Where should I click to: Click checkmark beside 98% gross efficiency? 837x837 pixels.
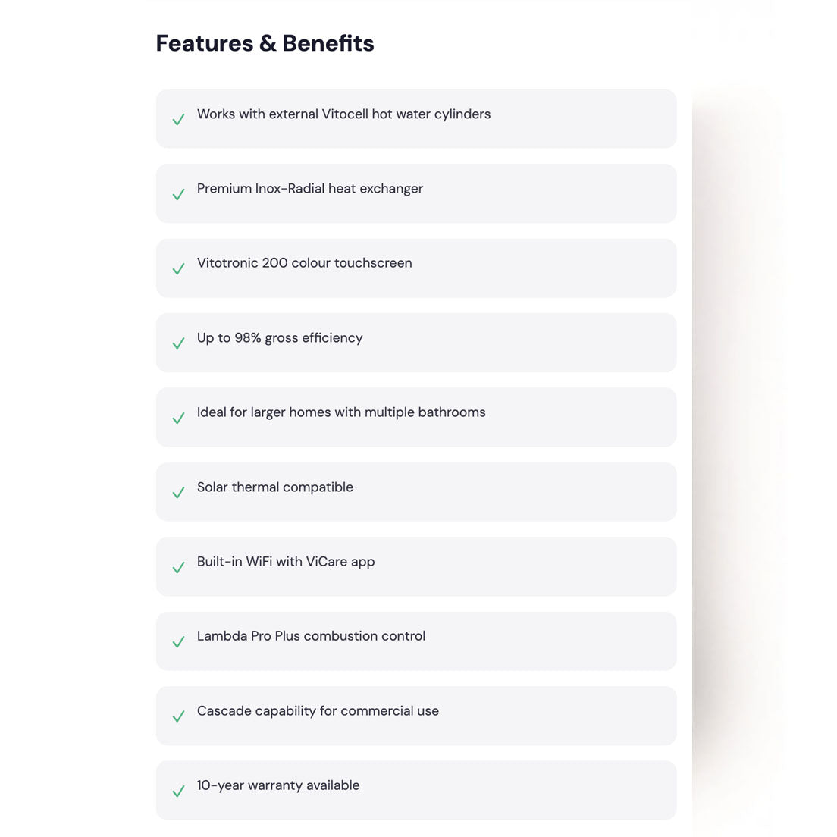pyautogui.click(x=178, y=343)
